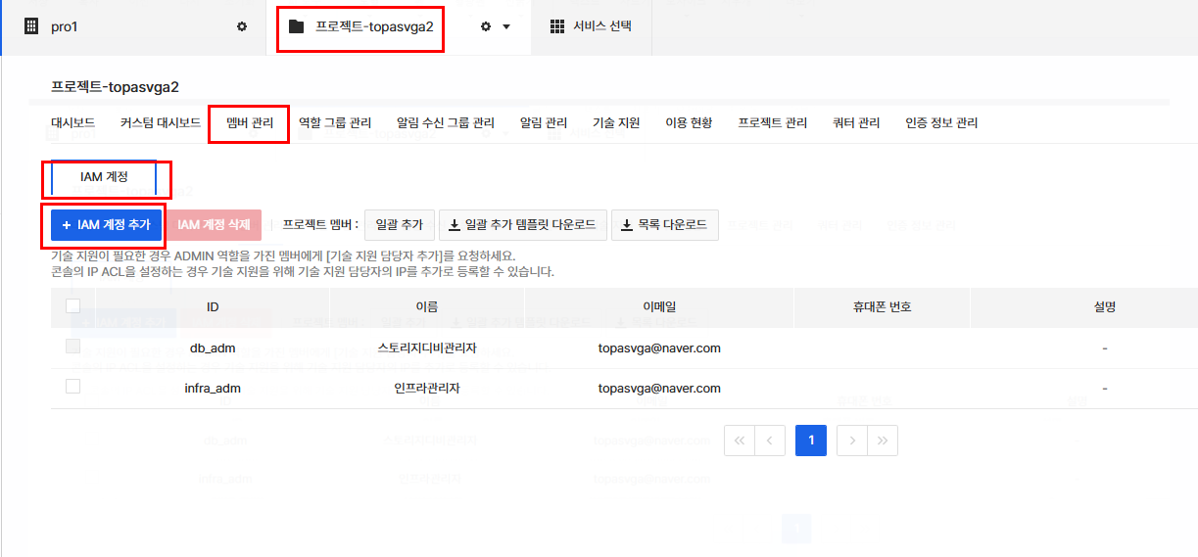Image resolution: width=1198 pixels, height=557 pixels.
Task: Open the 인증 정보 관리 tab
Action: [x=941, y=122]
